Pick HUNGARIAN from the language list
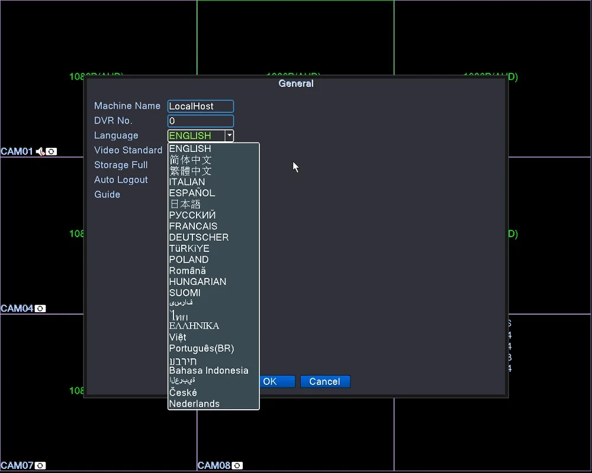 213,282
